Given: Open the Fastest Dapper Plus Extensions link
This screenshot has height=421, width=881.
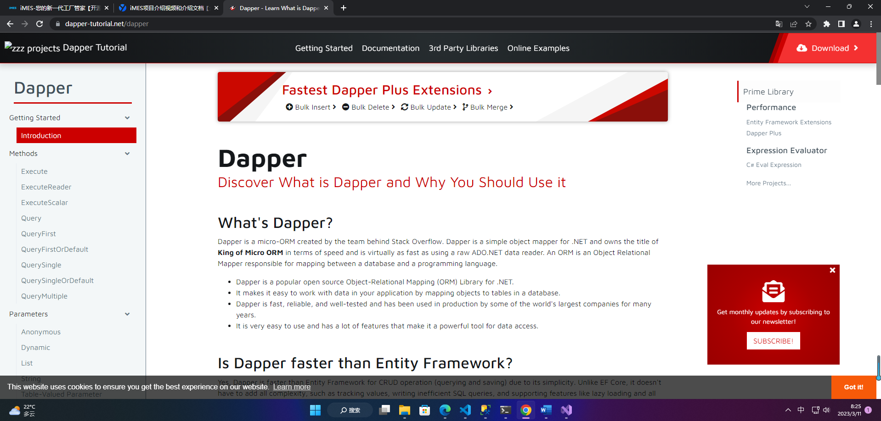Looking at the screenshot, I should click(x=387, y=90).
